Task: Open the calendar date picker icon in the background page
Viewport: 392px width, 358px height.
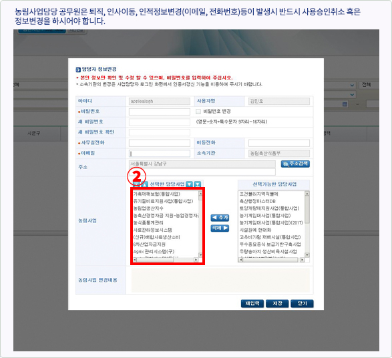Action: click(x=345, y=104)
